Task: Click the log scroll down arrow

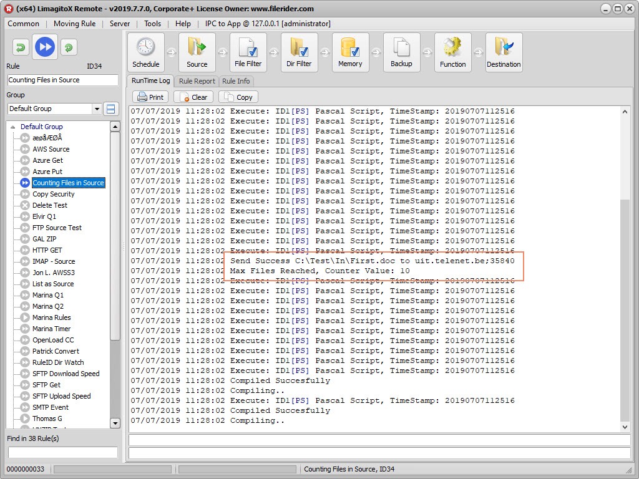Action: (x=625, y=427)
